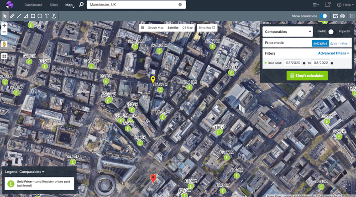Zoom out with the minus button
Screen dimensions: 356x197
click(x=4, y=32)
